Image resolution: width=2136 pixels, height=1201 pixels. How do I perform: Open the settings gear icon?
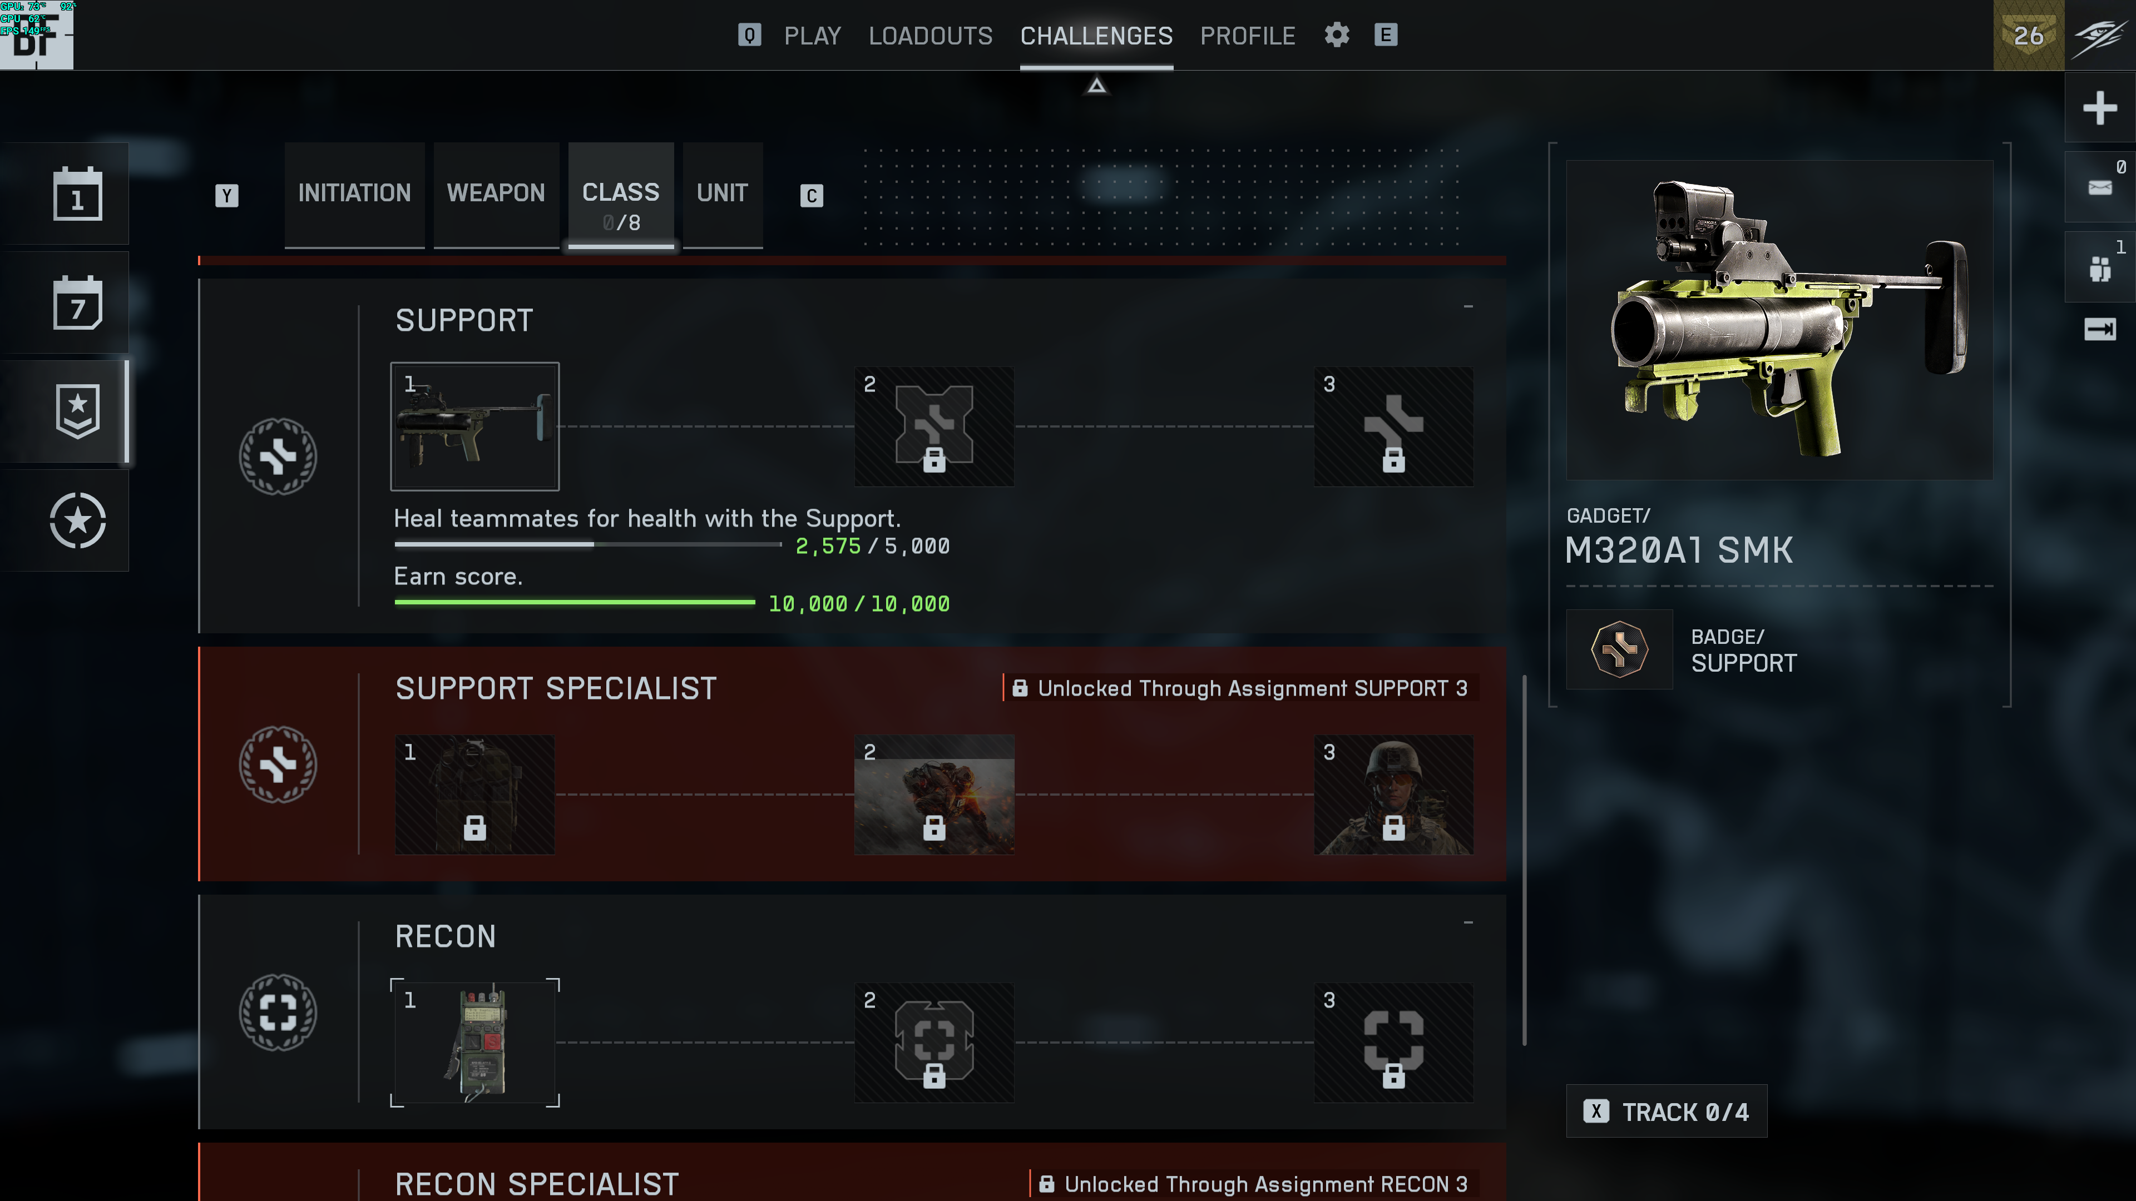click(1337, 35)
